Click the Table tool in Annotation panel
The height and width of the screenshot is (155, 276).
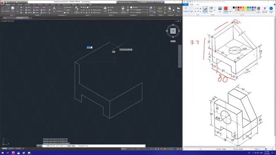coord(66,12)
